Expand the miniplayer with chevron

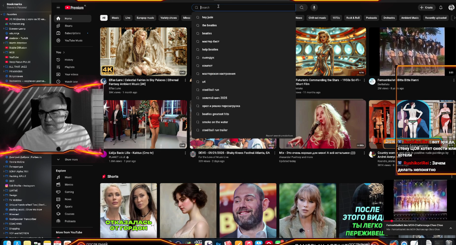451,228
